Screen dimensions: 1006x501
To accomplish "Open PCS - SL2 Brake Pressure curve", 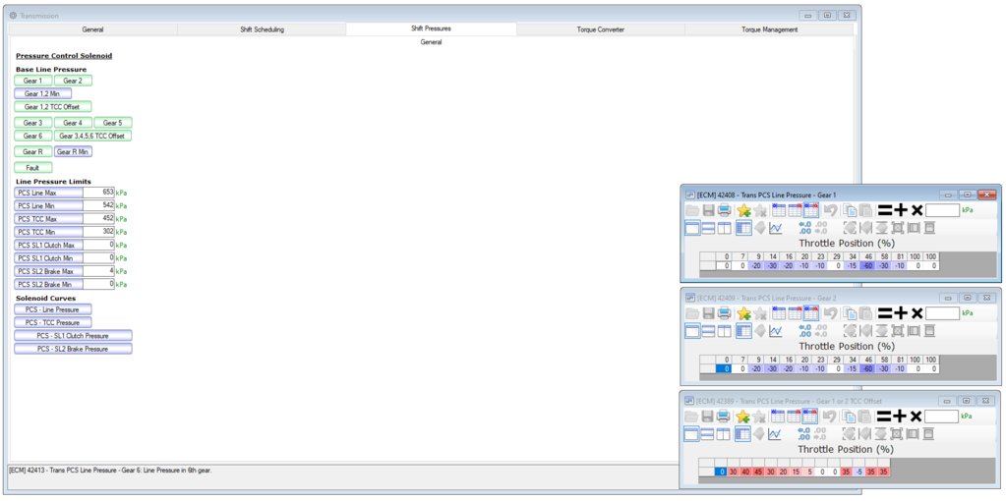I will point(73,349).
